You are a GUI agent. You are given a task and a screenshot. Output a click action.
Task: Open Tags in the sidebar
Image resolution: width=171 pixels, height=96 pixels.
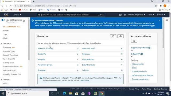point(5,34)
